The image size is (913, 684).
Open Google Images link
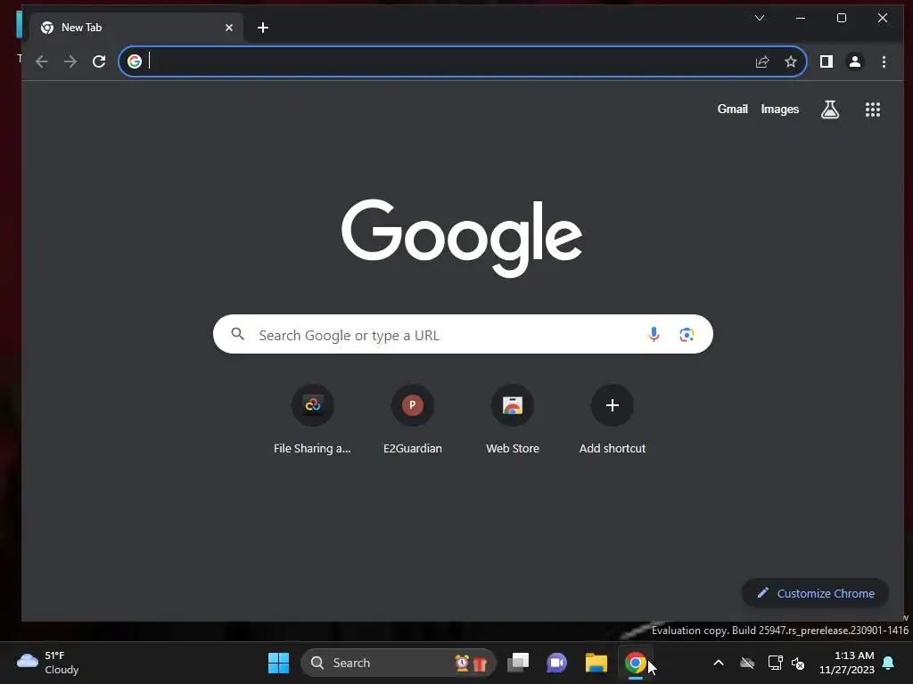(779, 110)
